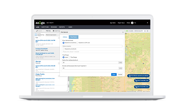The height and width of the screenshot is (110, 184).
Task: Switch to the Address tab
Action: 65,37
